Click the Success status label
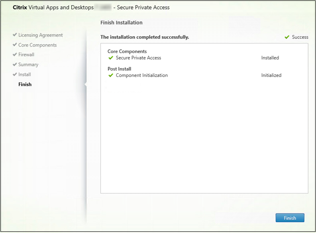This screenshot has height=233, width=316. click(x=300, y=37)
